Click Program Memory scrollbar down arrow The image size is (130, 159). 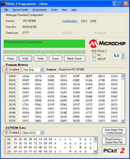[123, 121]
